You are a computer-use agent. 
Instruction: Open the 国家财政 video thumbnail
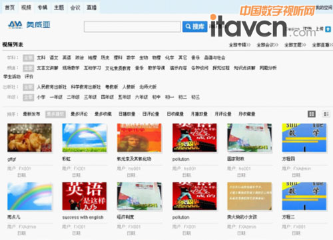pos(249,138)
